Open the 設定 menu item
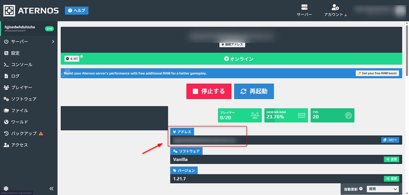Screen dimensions: 409x195 [x=29, y=53]
